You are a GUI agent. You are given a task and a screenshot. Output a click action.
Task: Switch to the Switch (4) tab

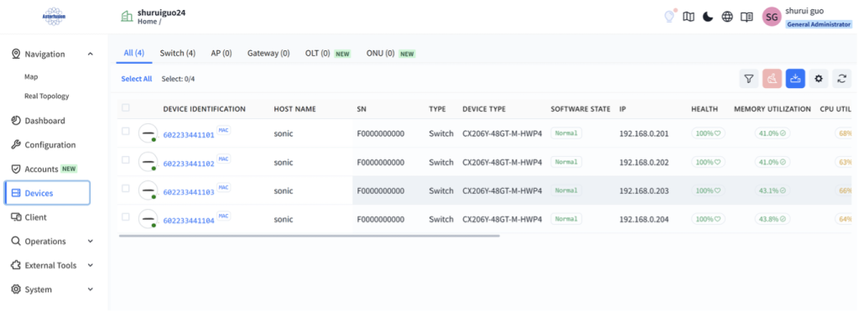[178, 53]
